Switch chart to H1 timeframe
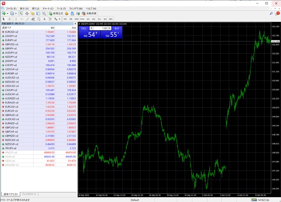The height and width of the screenshot is (202, 281). (88, 19)
